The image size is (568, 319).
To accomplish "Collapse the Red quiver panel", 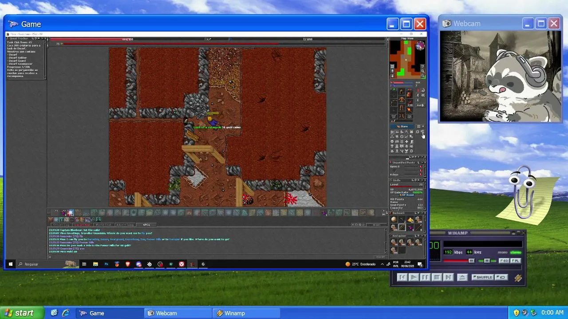I will (x=422, y=236).
